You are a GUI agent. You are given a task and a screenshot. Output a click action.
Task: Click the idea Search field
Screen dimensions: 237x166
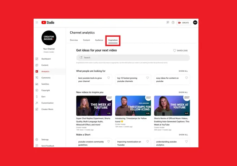coord(133,58)
